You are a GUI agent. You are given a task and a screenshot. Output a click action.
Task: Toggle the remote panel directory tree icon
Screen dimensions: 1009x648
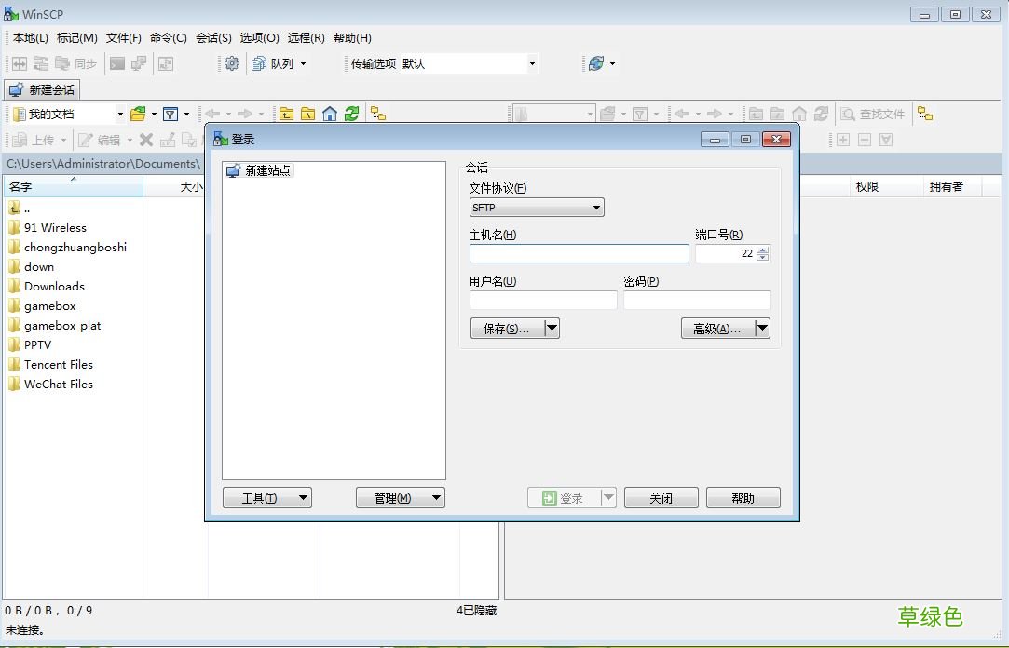[x=925, y=114]
